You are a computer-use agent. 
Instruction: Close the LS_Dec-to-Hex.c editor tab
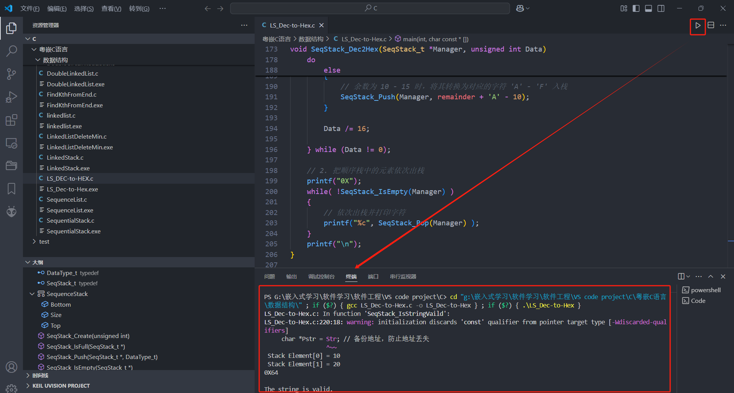322,25
